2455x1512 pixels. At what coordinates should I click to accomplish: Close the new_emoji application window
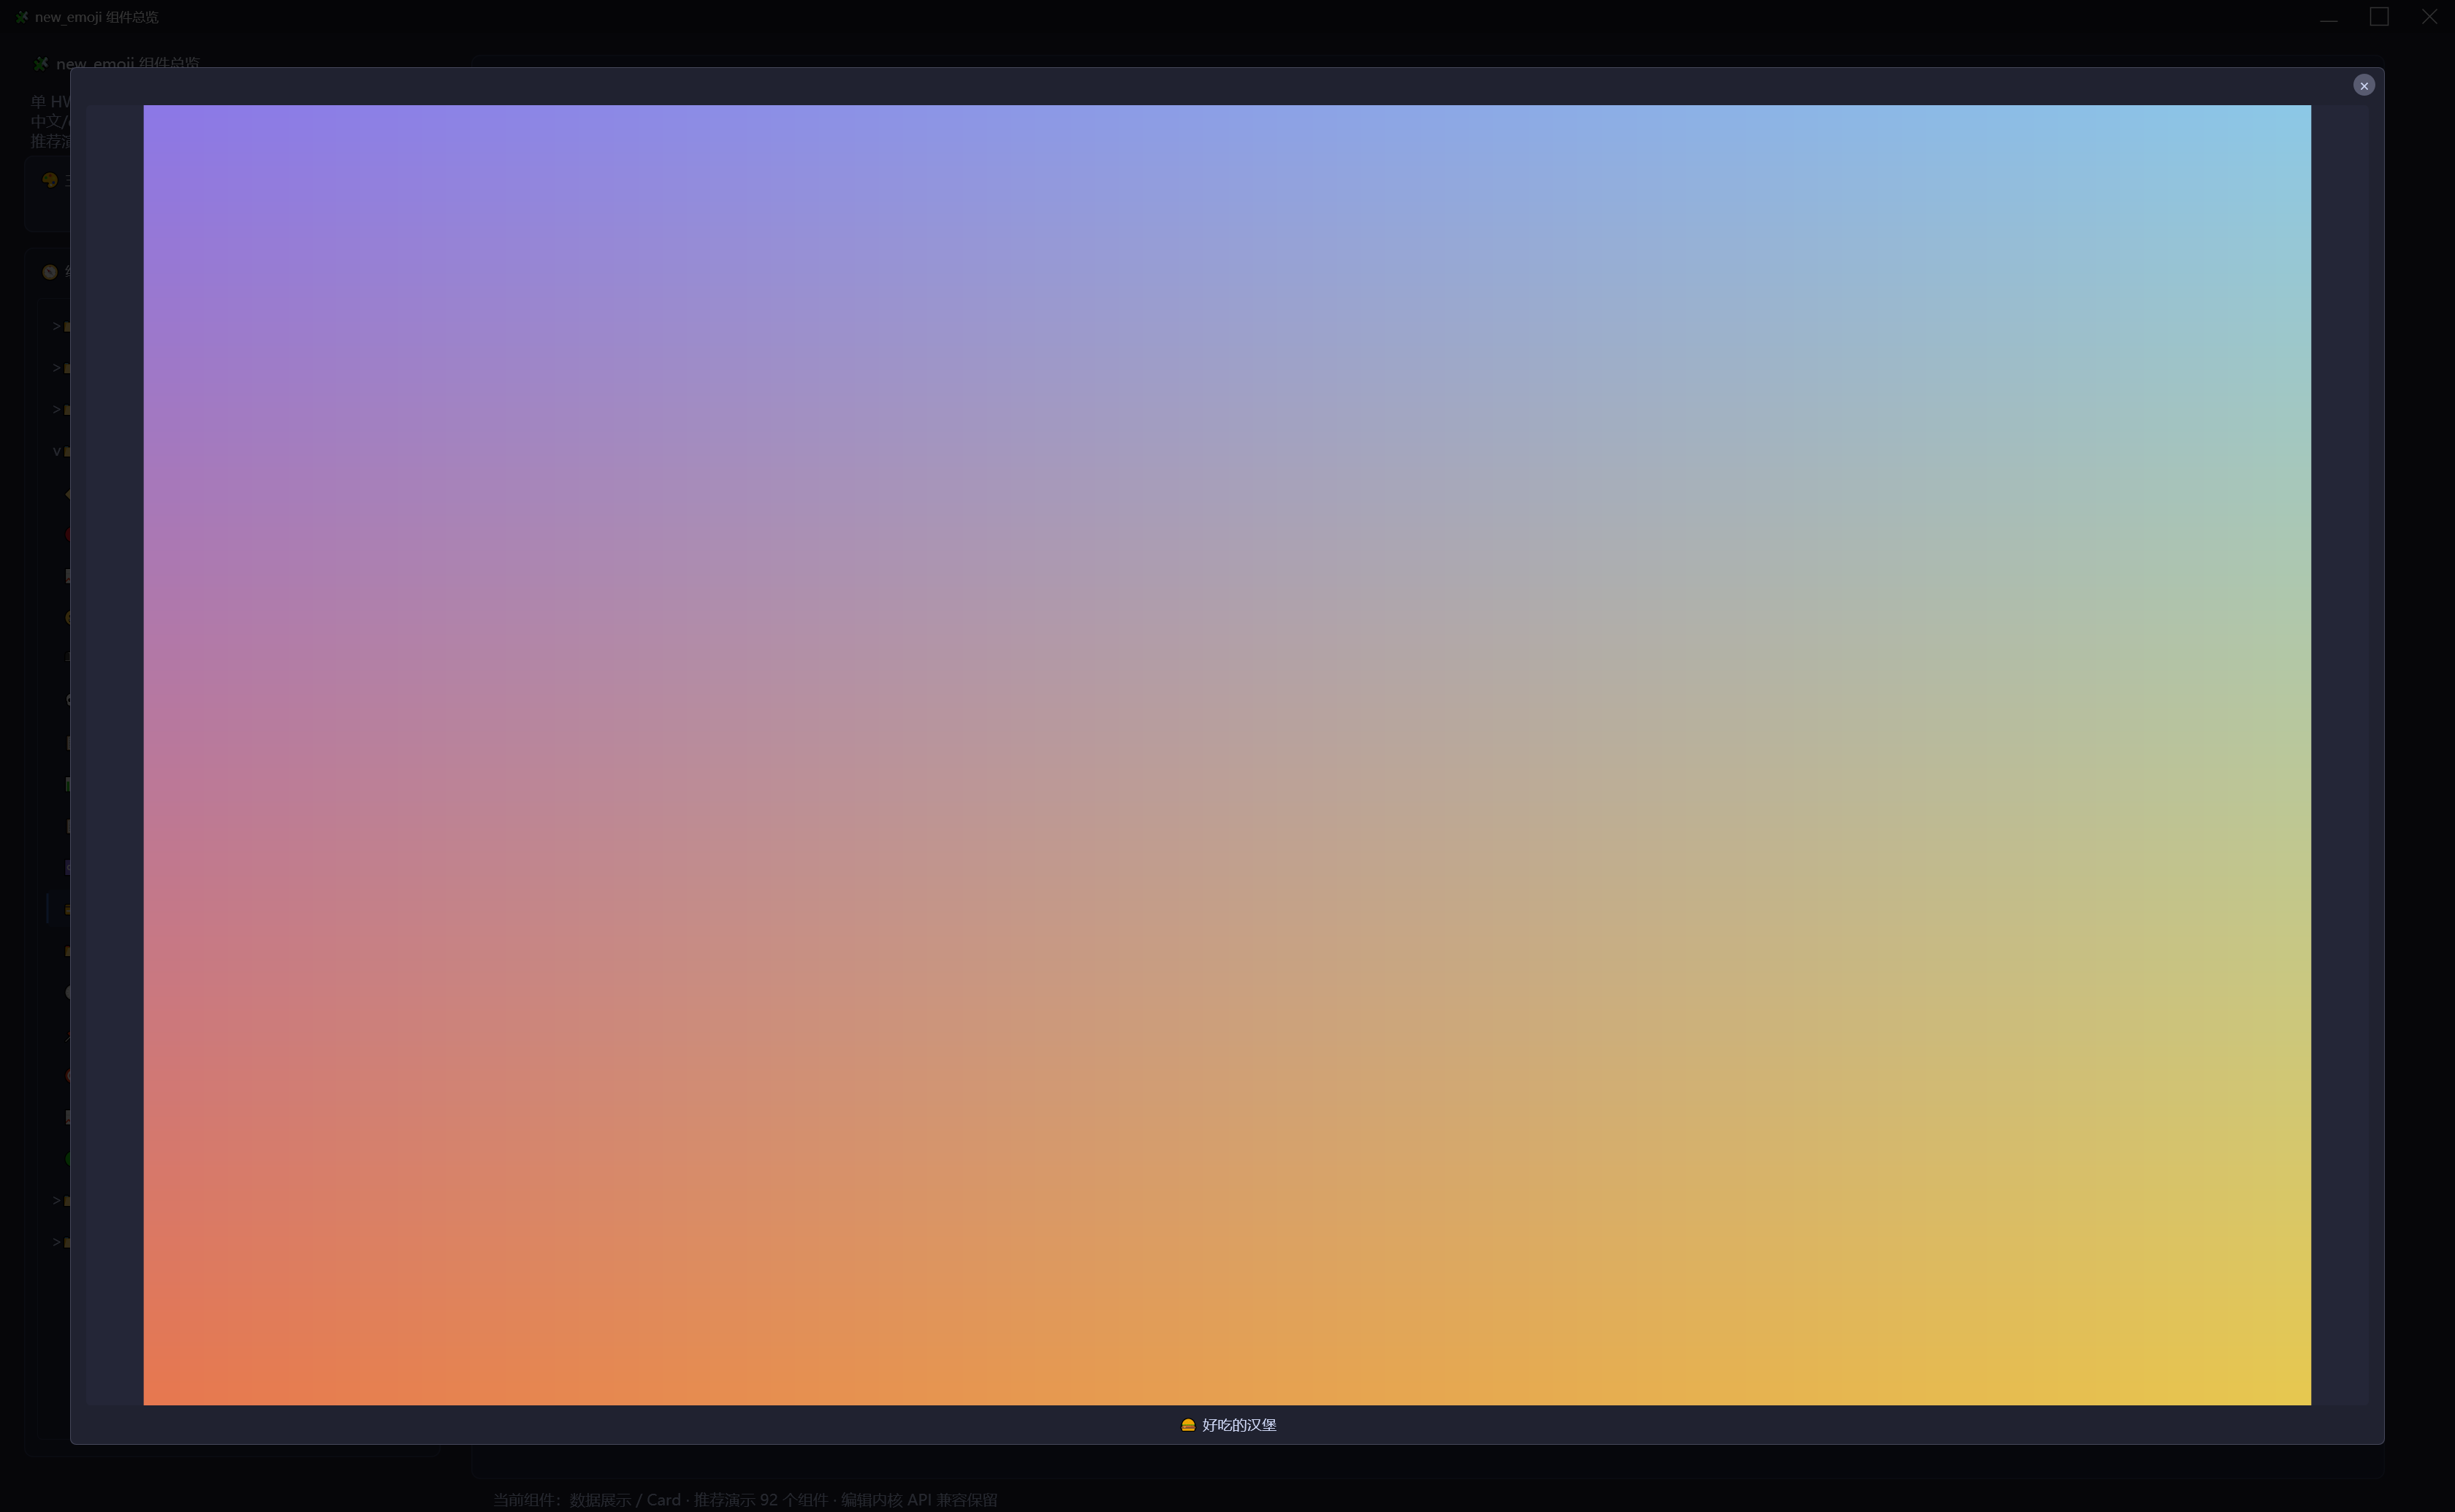pyautogui.click(x=2429, y=17)
